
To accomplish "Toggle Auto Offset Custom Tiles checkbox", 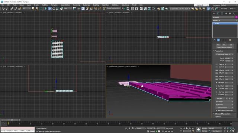I will 216,110.
